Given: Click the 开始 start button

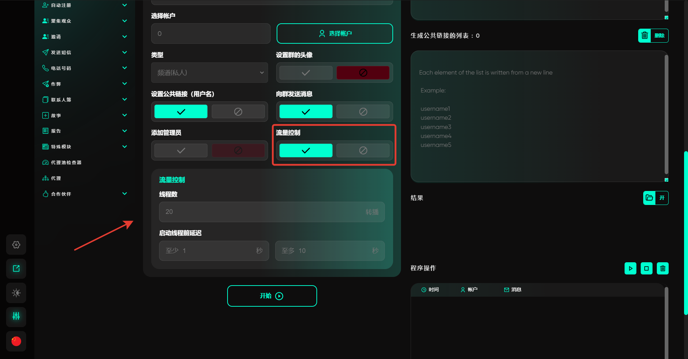Looking at the screenshot, I should [272, 296].
